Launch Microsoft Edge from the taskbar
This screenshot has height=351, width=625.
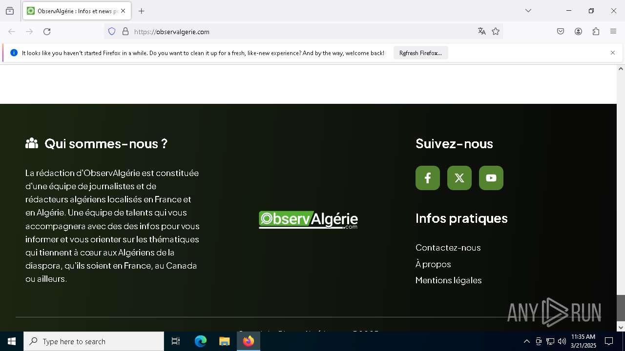pos(201,341)
